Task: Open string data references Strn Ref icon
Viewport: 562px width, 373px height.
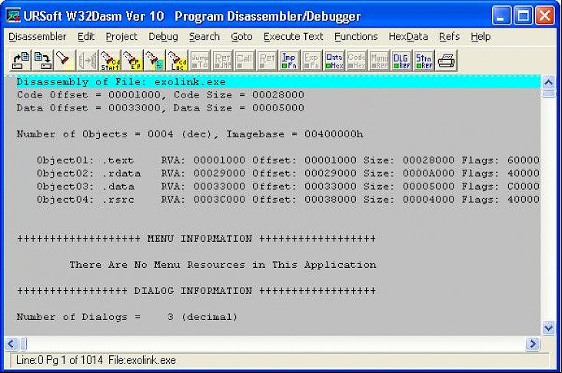Action: click(x=424, y=60)
